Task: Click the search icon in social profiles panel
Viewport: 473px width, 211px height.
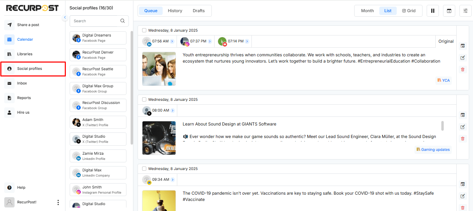Action: tap(122, 21)
